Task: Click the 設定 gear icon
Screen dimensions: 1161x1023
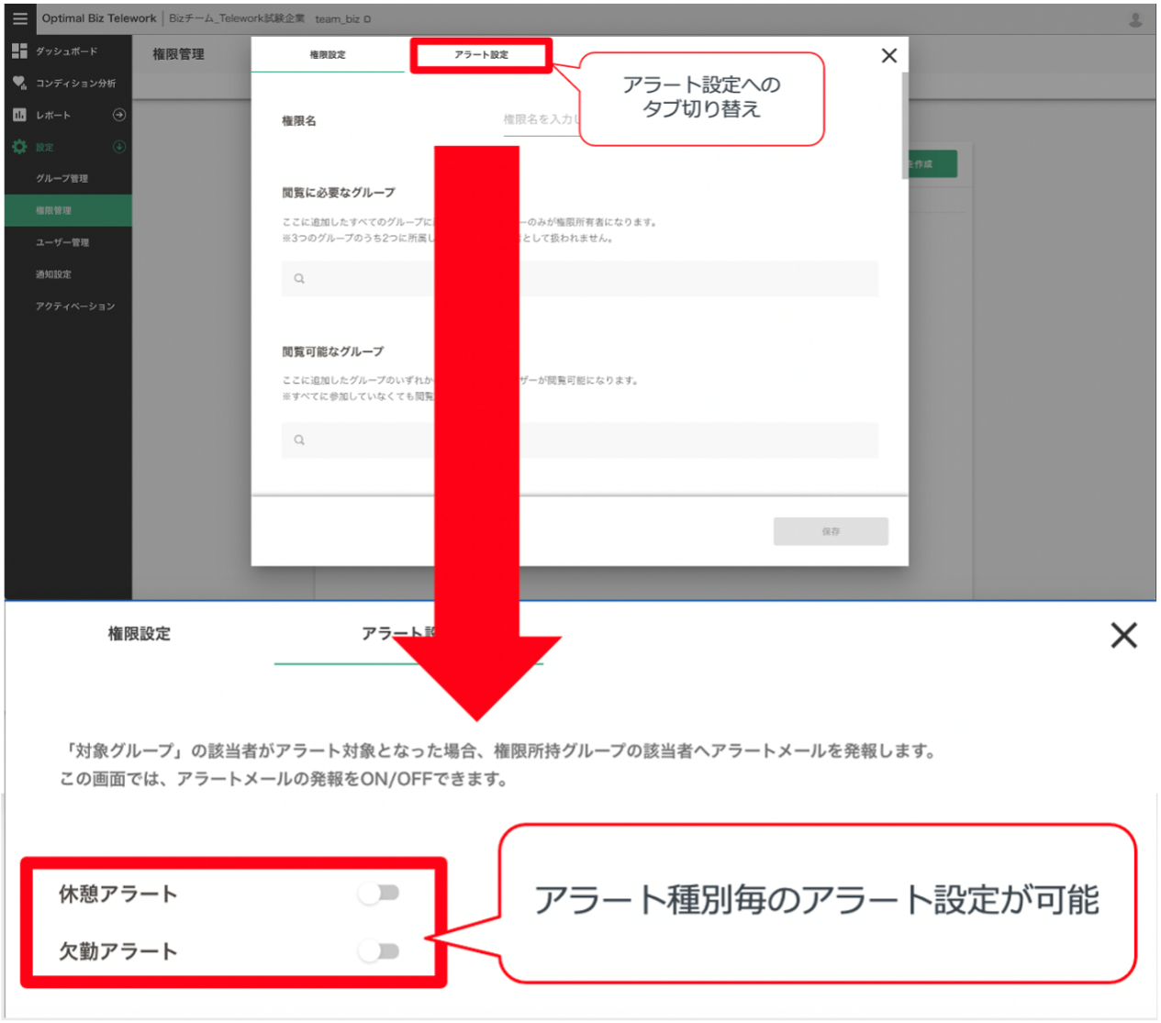Action: 19,147
